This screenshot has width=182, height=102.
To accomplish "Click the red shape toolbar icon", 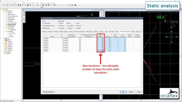I will click(28, 5).
